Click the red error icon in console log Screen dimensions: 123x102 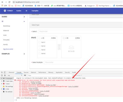pos(15,80)
